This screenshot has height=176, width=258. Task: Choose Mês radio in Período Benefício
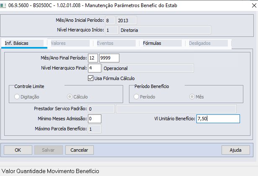(x=192, y=97)
